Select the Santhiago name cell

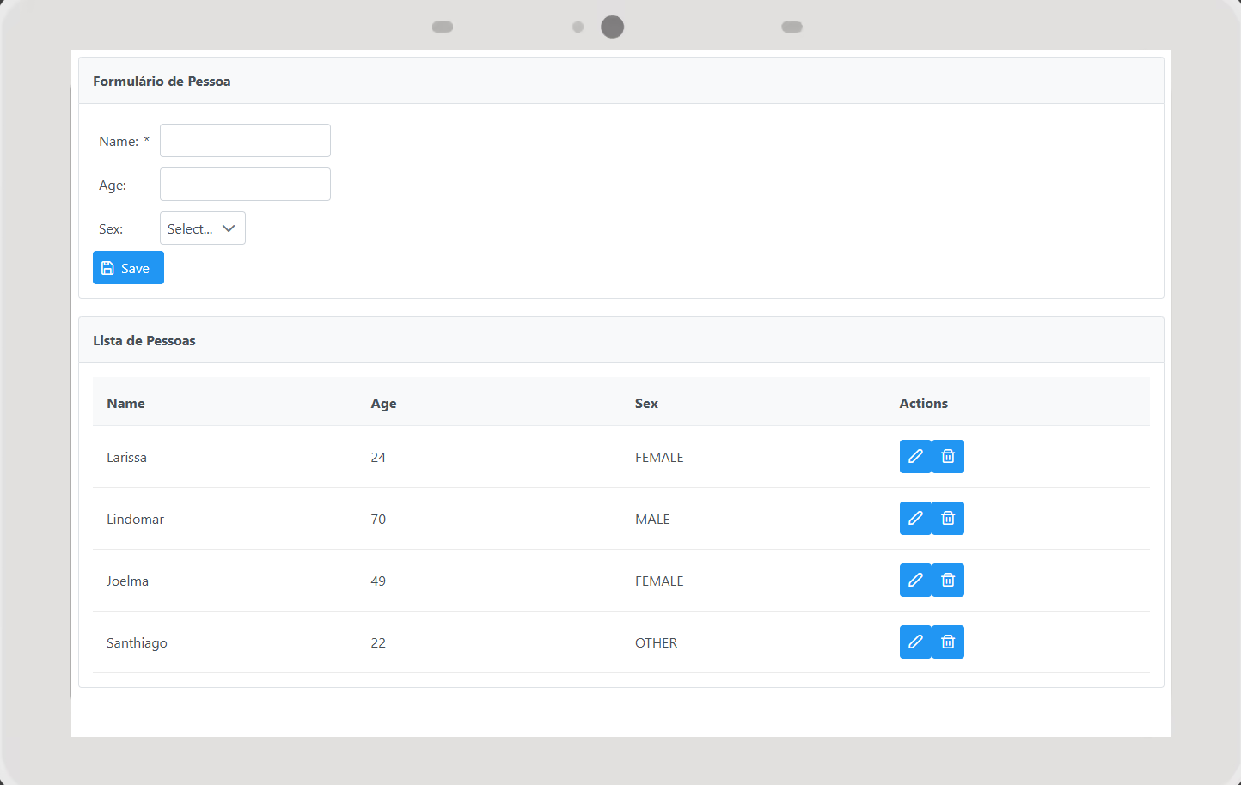[x=137, y=643]
